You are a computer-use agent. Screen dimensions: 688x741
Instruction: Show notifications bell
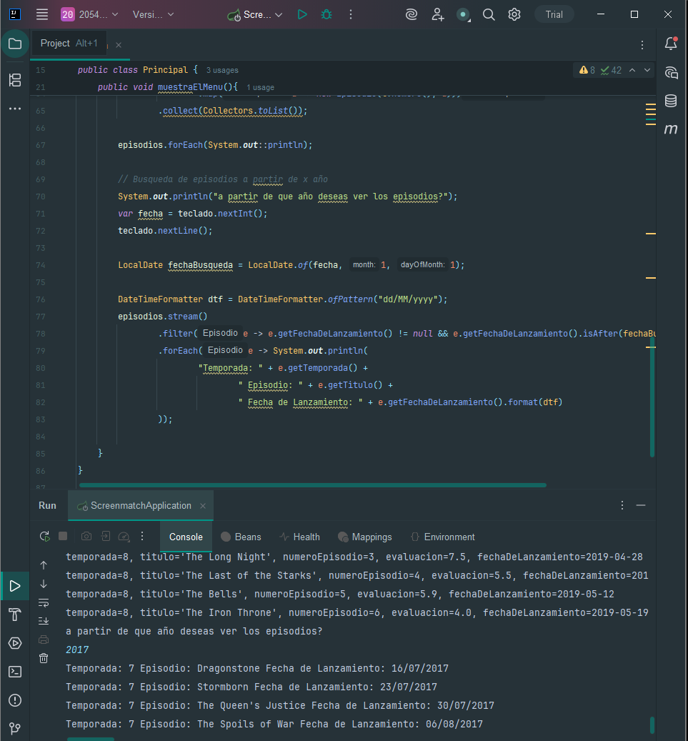coord(671,44)
